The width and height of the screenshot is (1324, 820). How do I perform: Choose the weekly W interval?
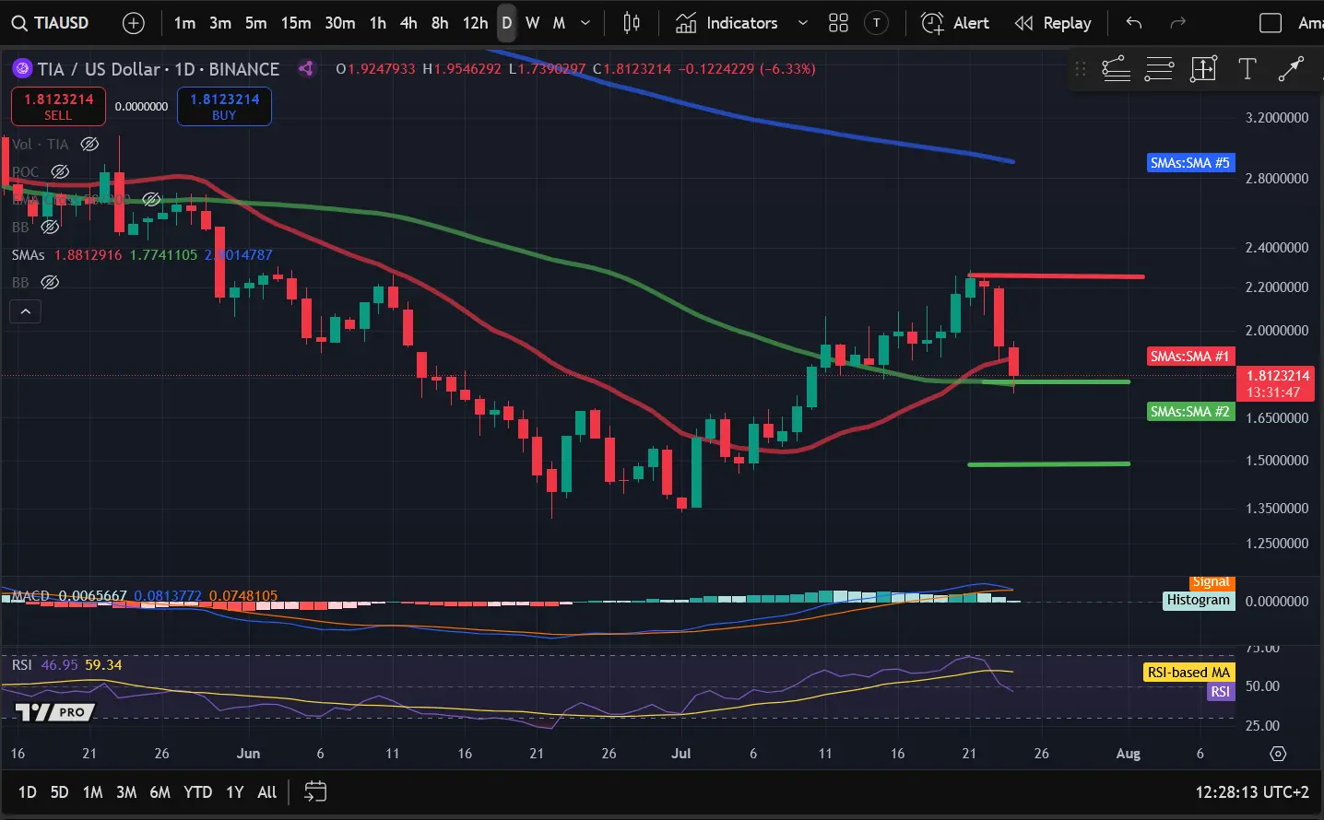(532, 23)
